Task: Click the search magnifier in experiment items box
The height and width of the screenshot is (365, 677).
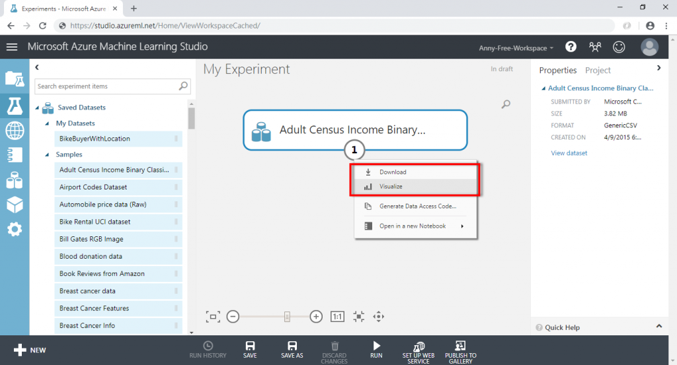Action: coord(183,86)
